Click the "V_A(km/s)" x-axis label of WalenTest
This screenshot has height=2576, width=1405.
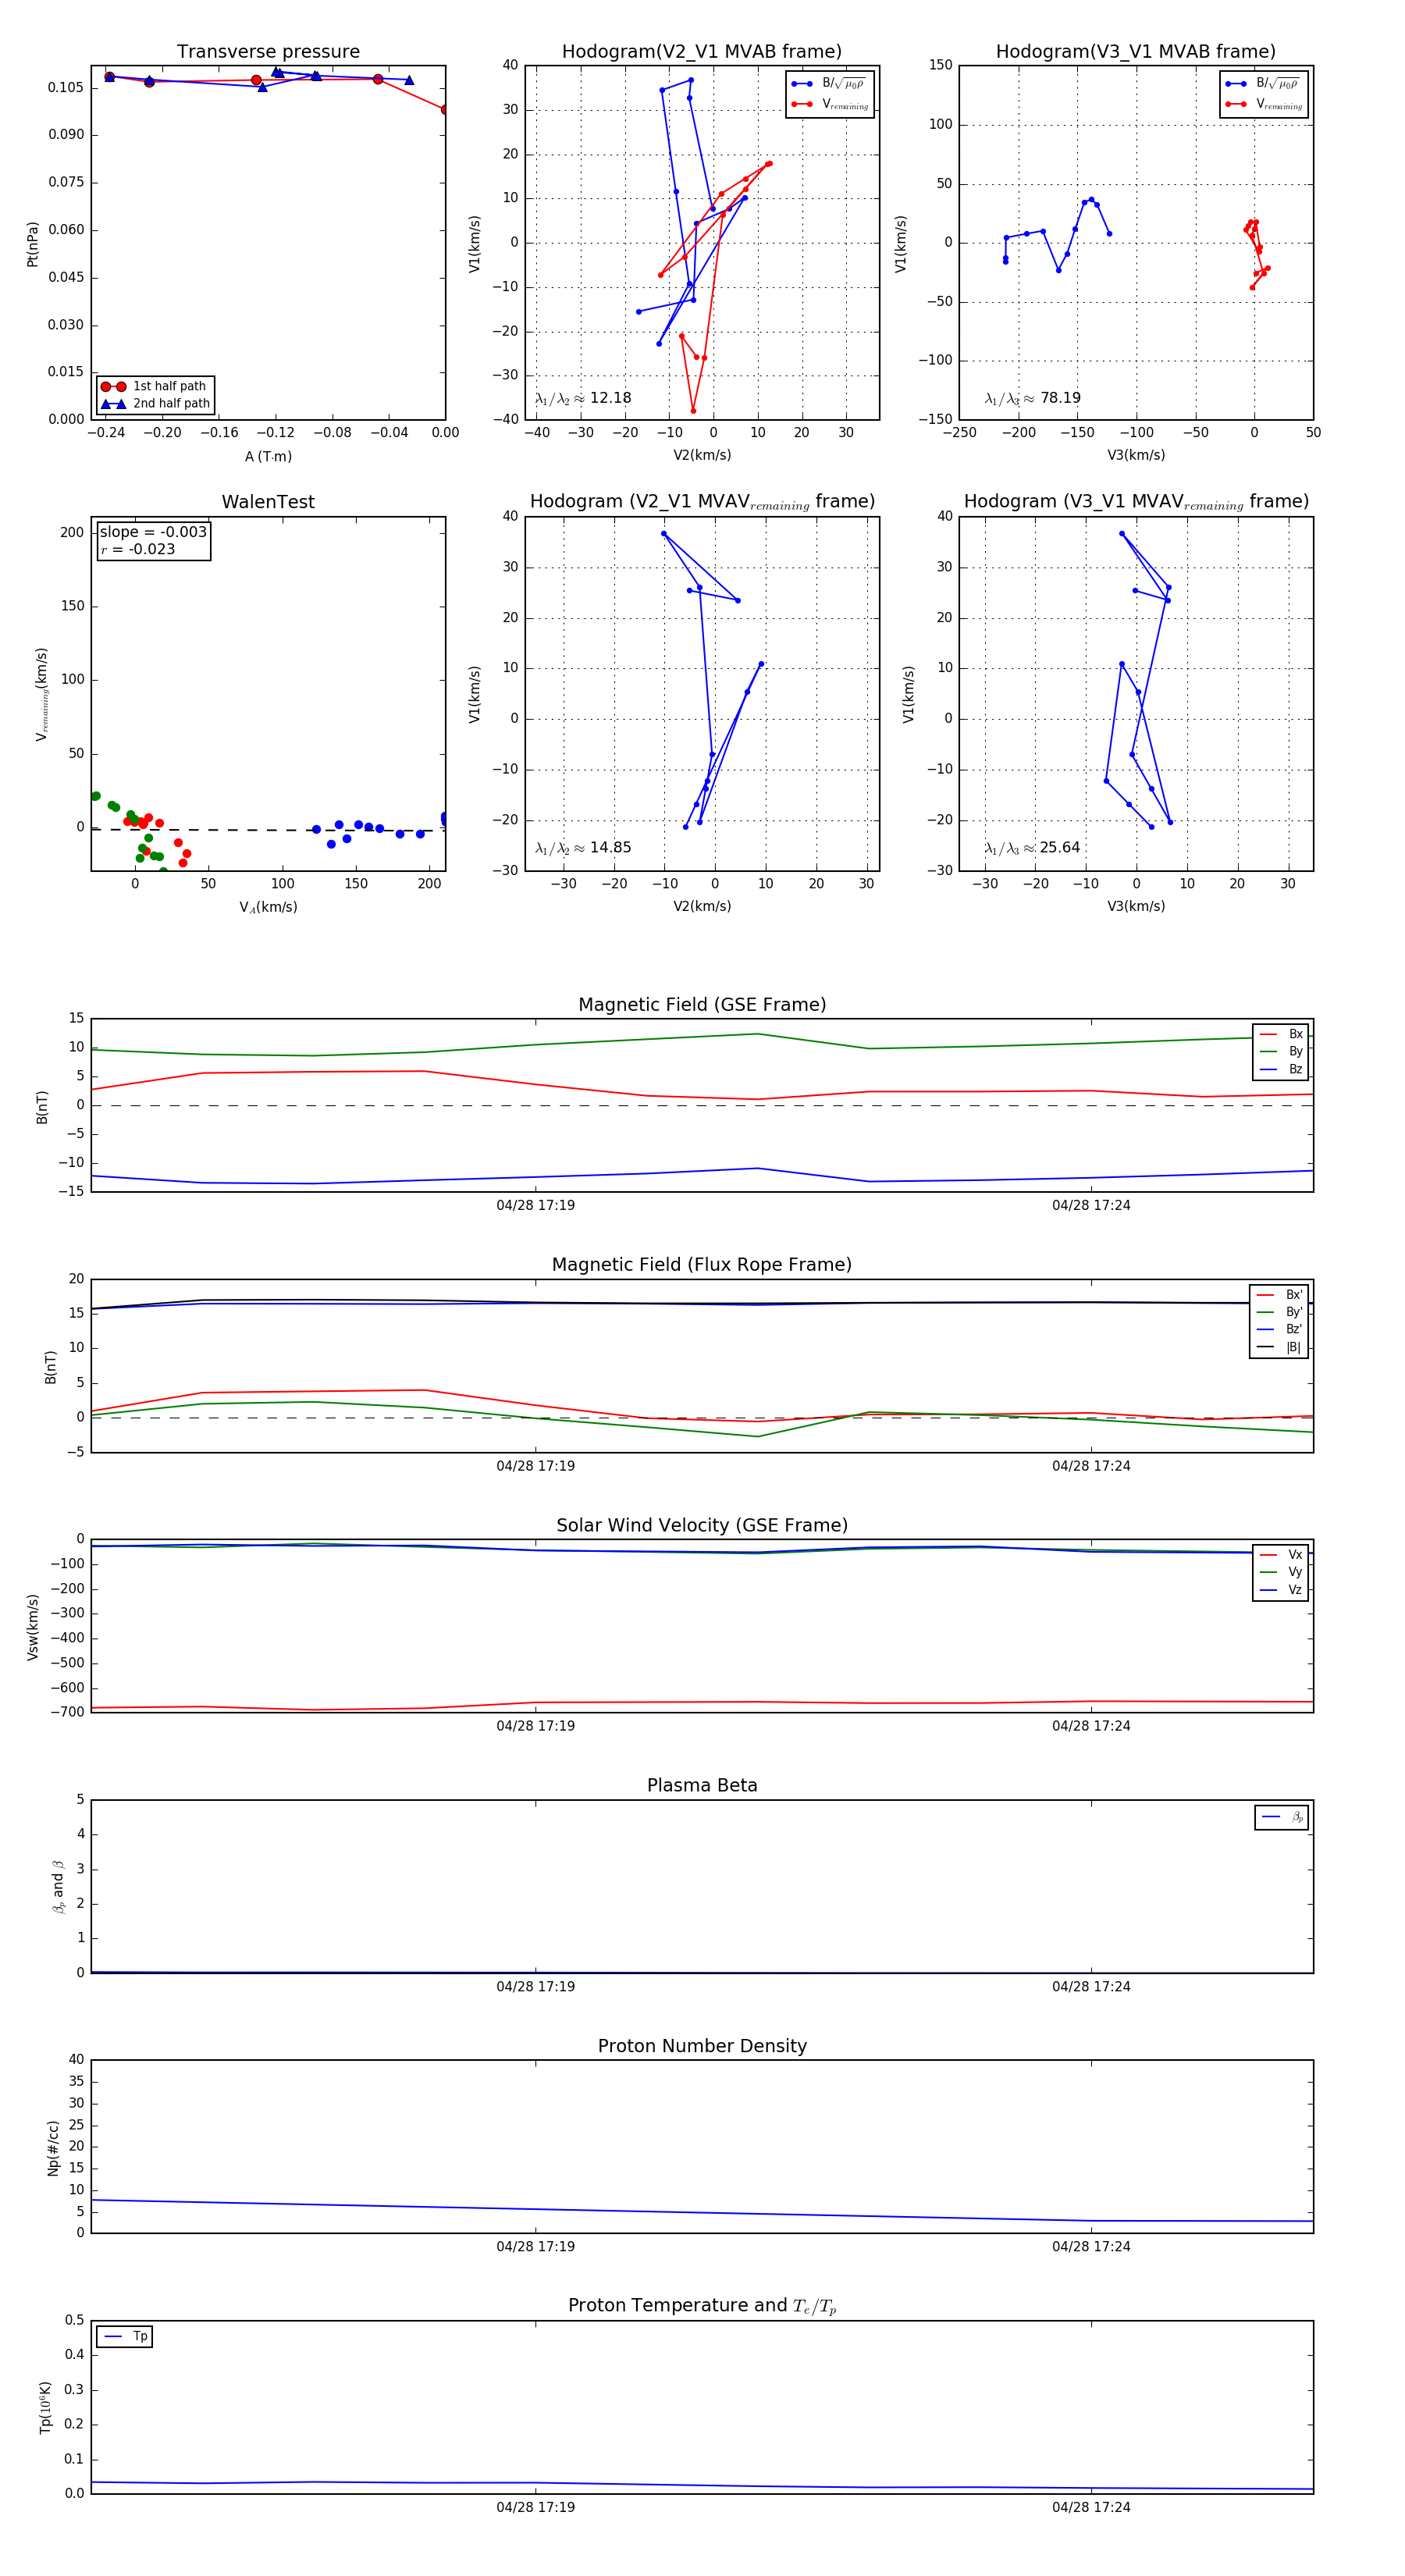tap(268, 908)
